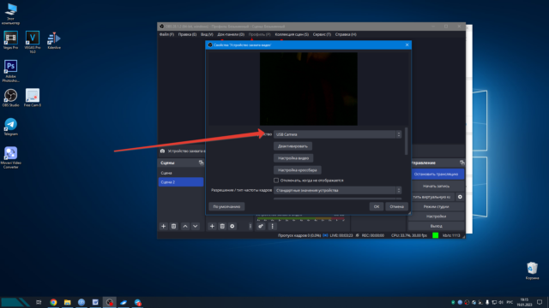Exit OBS with Выход button
Image resolution: width=549 pixels, height=308 pixels.
coord(437,226)
